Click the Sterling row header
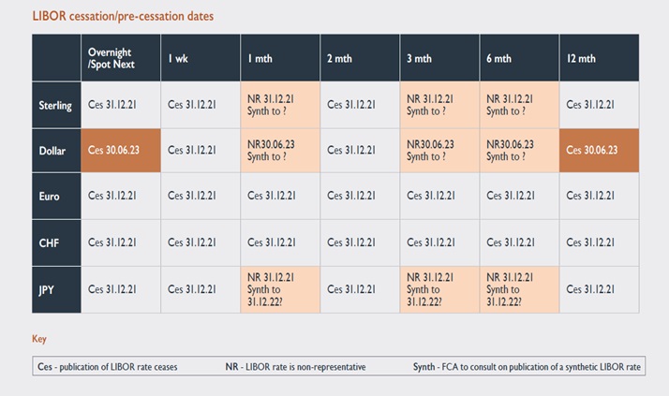Screen dimensions: 669x396 (55, 105)
